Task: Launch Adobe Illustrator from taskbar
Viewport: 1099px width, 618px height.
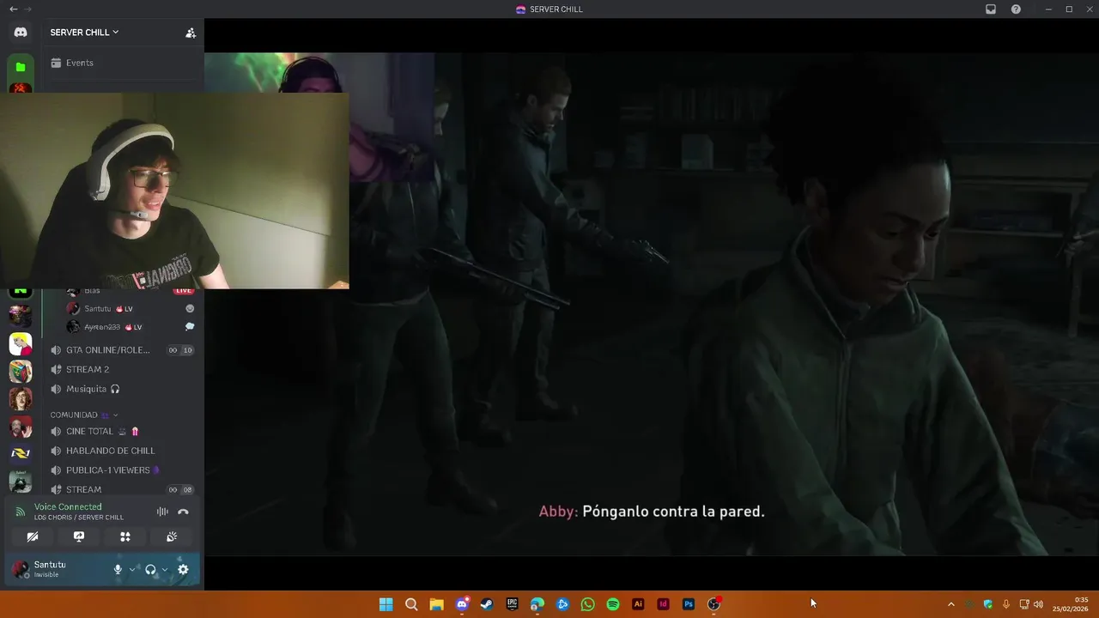Action: [638, 604]
